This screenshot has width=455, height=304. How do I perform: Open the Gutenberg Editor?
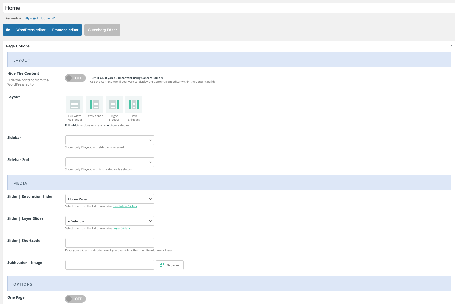[102, 30]
